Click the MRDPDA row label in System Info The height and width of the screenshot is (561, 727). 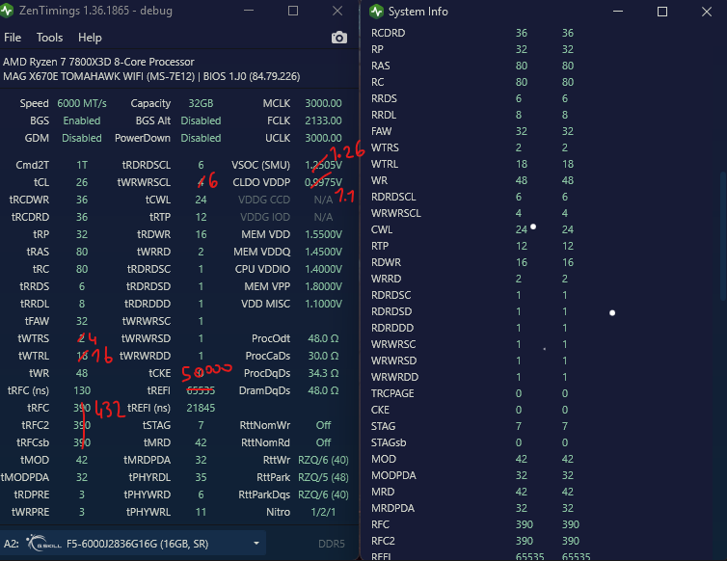coord(392,509)
